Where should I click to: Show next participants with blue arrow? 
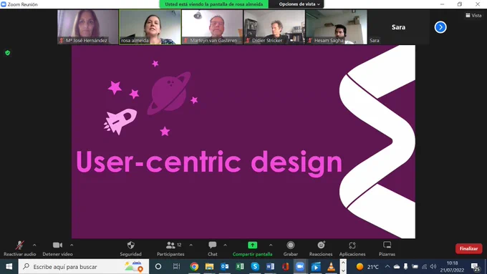tap(440, 27)
